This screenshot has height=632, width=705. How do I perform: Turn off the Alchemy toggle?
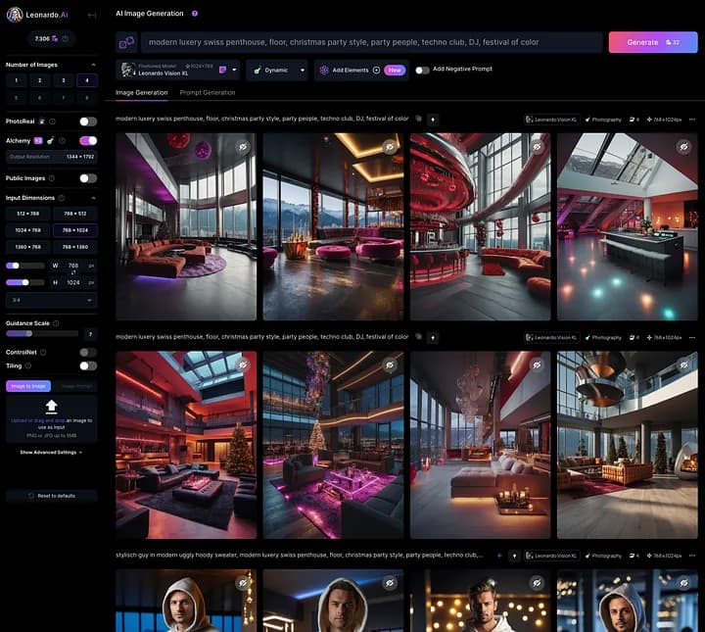(x=88, y=141)
